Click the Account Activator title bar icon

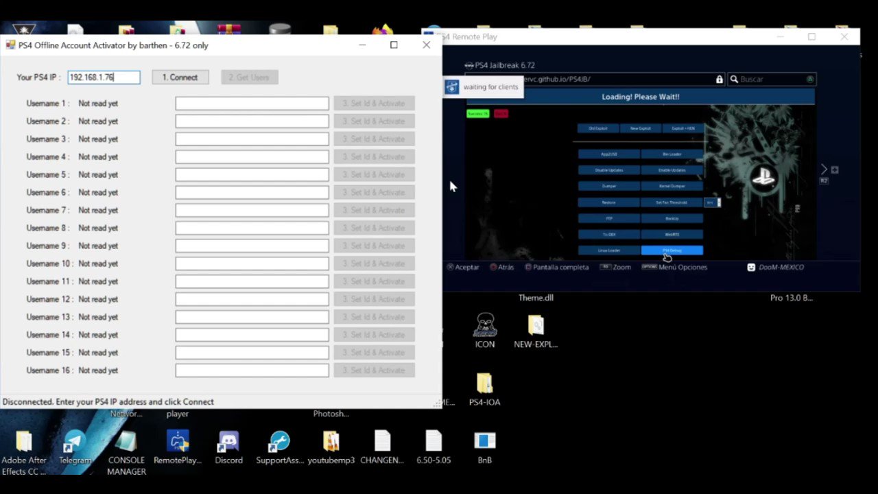pos(10,45)
